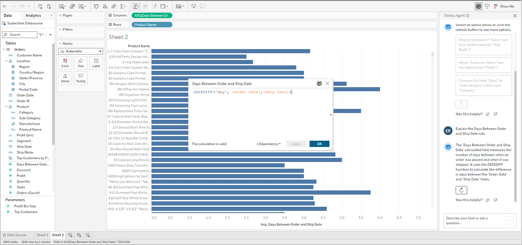This screenshot has width=522, height=245.
Task: Close the Tableau Agent panel
Action: tap(516, 15)
